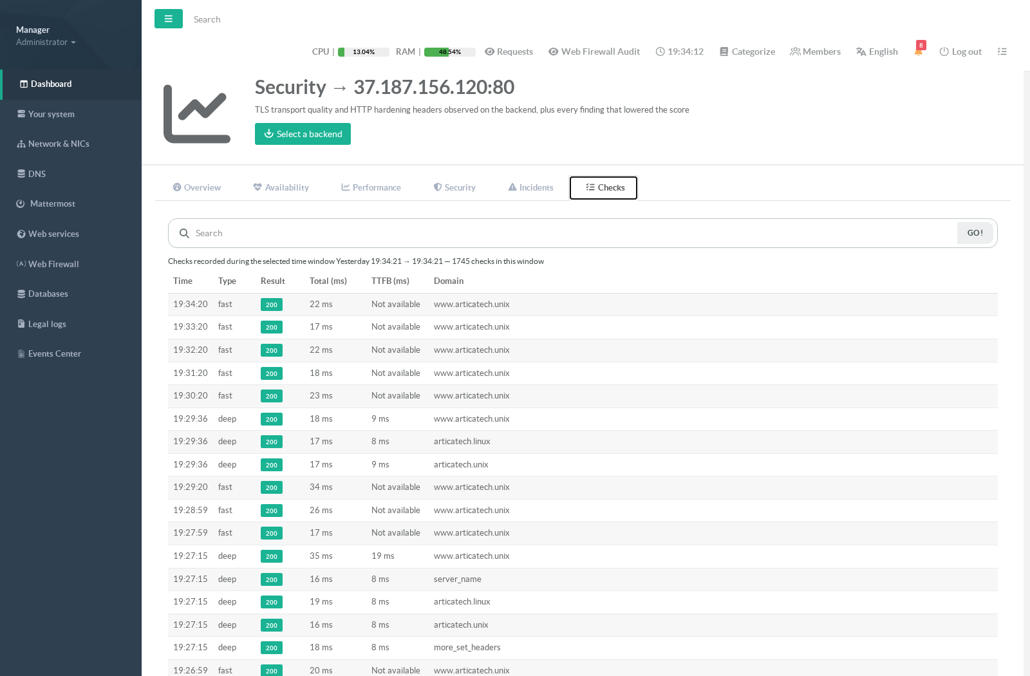
Task: Click the Your system server icon
Action: pyautogui.click(x=21, y=114)
